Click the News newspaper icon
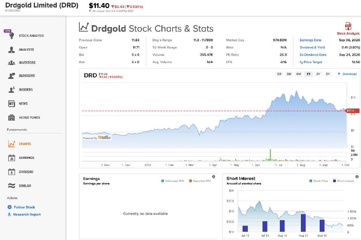Image resolution: width=361 pixels, height=240 pixels. tap(12, 104)
